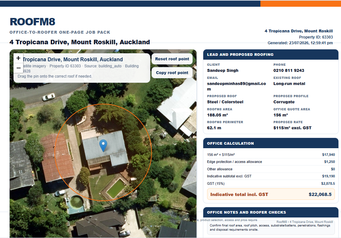Click the RoofM8 area value '188.05 m²'

tap(217, 115)
